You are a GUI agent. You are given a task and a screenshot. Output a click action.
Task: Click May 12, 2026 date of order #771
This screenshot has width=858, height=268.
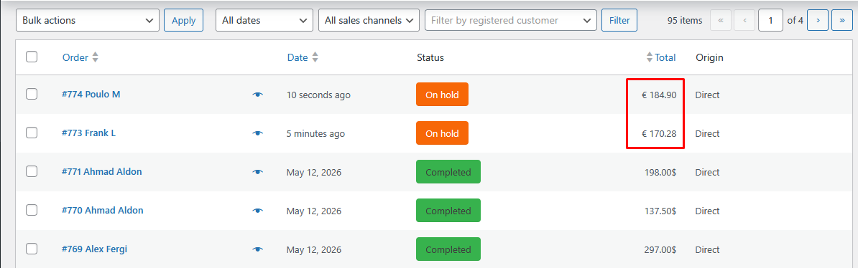coord(314,173)
